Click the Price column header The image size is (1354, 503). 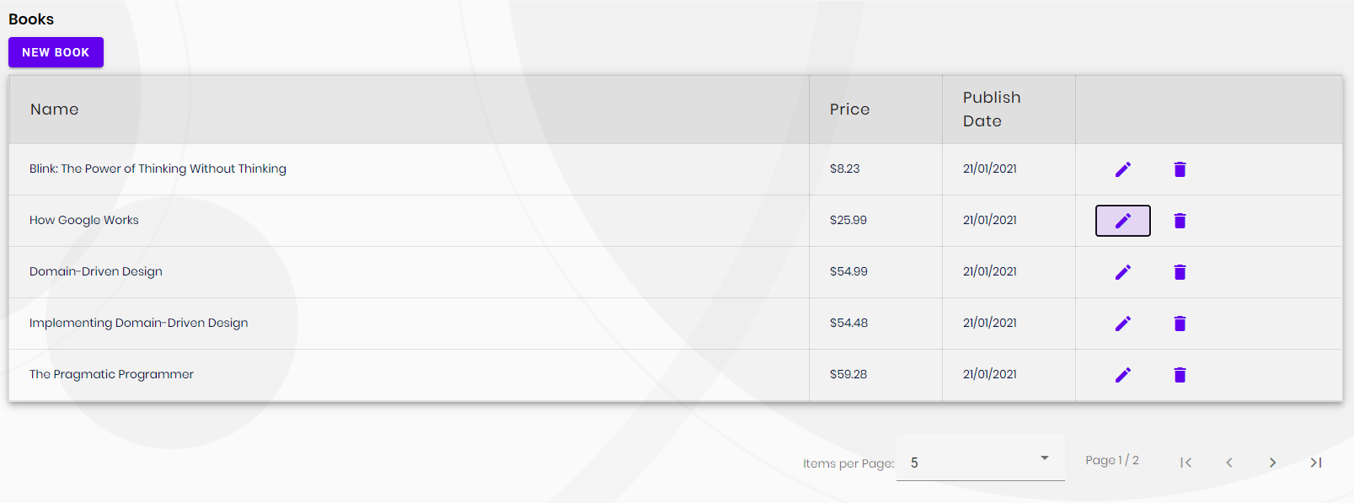coord(849,110)
